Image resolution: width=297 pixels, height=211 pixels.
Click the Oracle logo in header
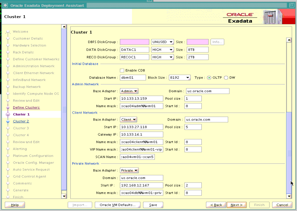click(240, 15)
